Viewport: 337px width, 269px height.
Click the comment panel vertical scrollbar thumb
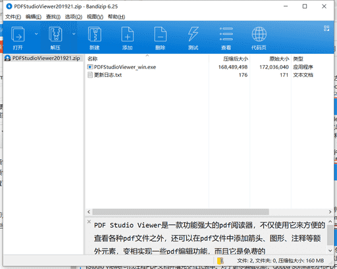pos(330,235)
